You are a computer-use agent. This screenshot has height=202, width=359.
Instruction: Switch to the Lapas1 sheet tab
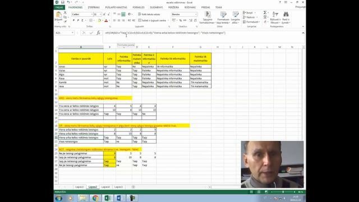[x=80, y=187]
